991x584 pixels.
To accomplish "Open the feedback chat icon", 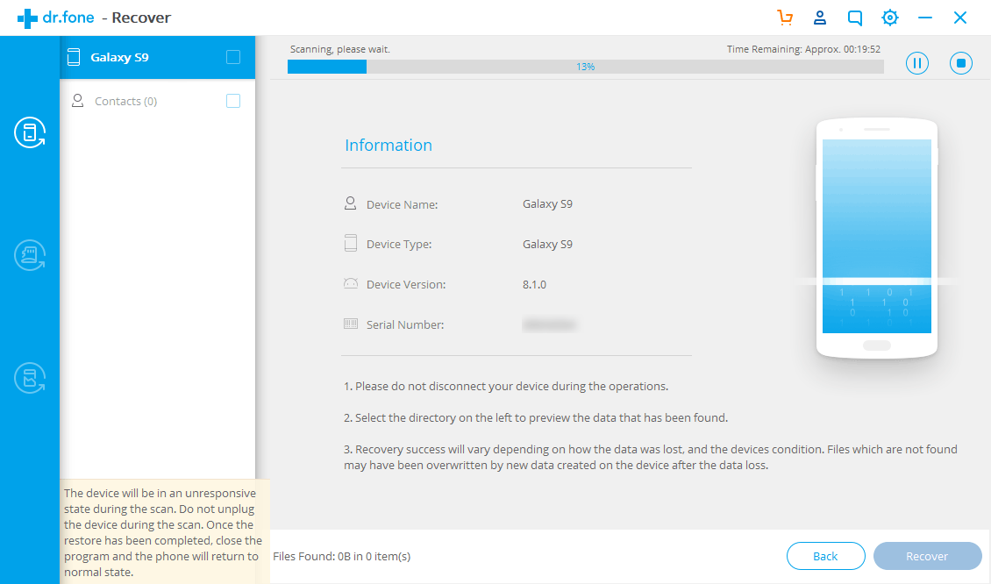I will 854,18.
